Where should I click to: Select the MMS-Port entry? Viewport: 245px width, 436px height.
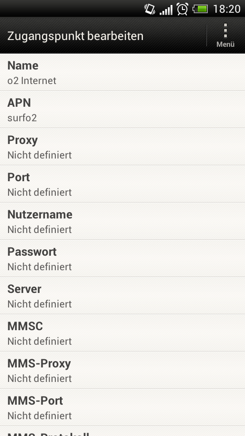122,408
